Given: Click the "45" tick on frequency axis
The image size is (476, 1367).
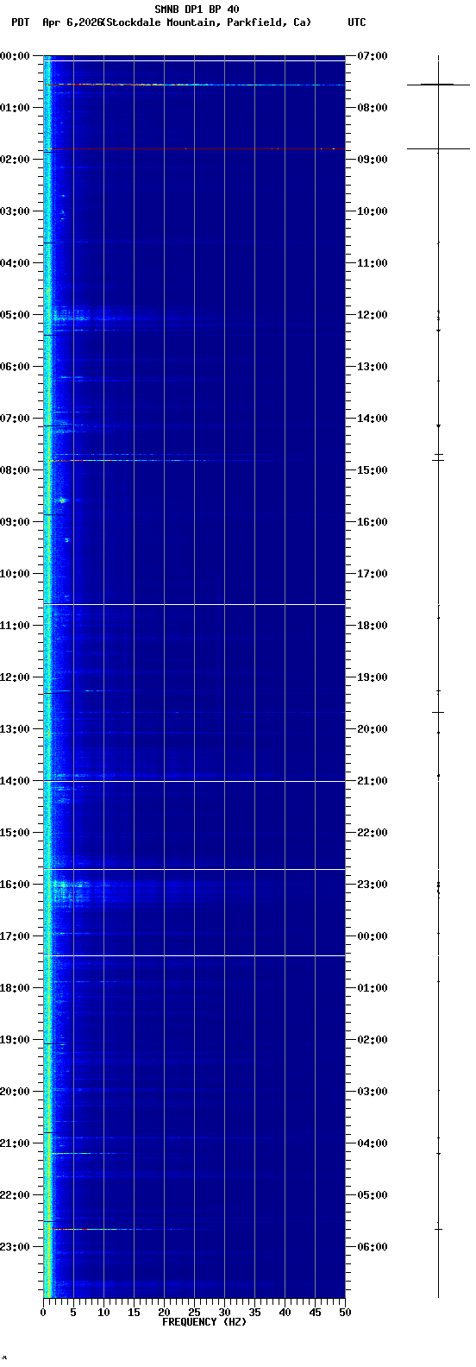Looking at the screenshot, I should (315, 1313).
